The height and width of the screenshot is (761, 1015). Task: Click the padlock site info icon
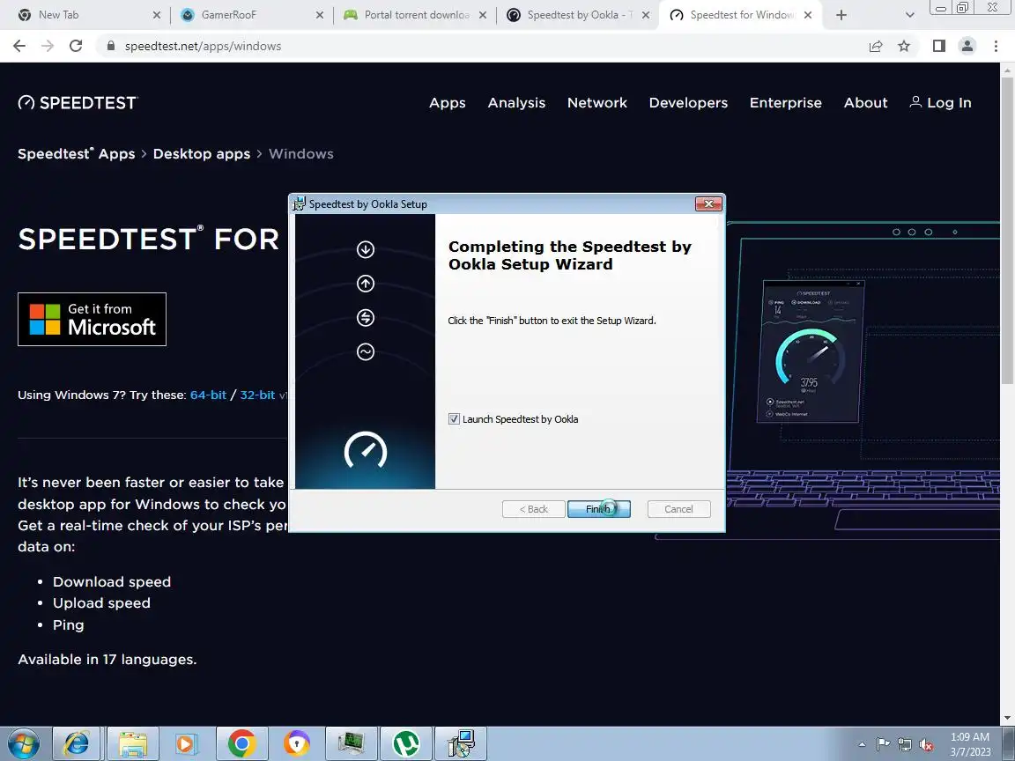[x=111, y=46]
